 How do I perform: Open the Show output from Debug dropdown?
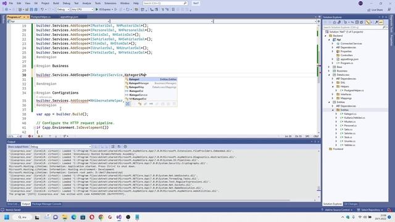point(60,147)
